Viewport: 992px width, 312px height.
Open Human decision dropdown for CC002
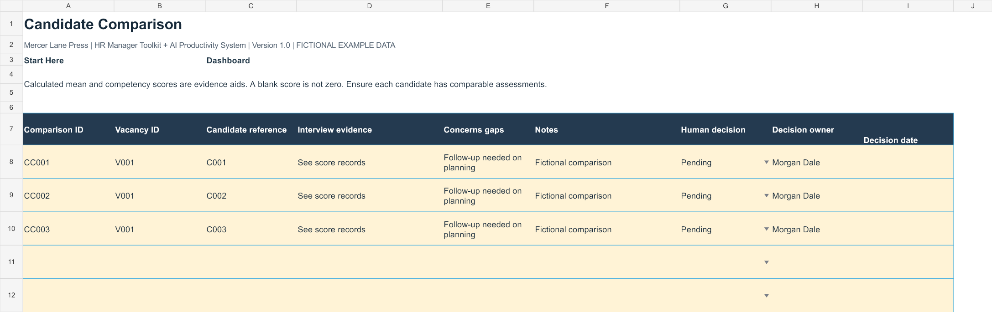[767, 195]
